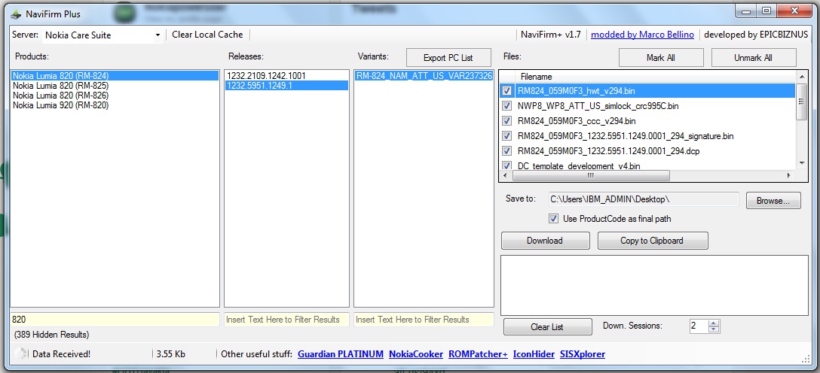The image size is (820, 373).
Task: Click the Export PC List button
Action: [448, 58]
